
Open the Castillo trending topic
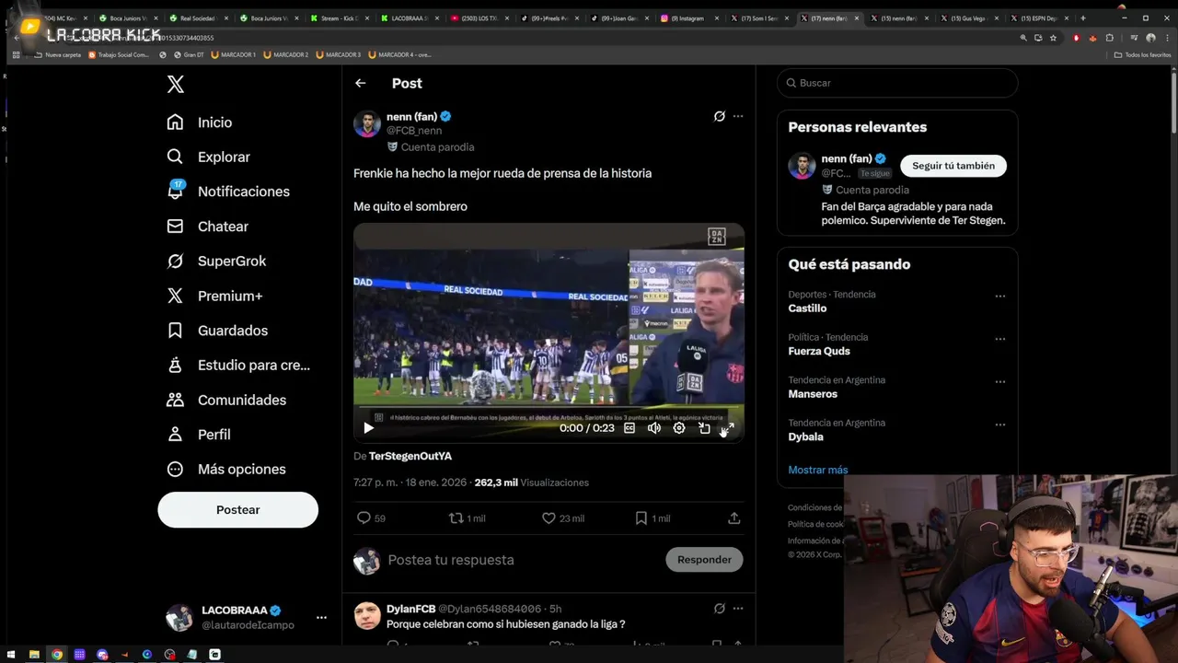pos(807,308)
